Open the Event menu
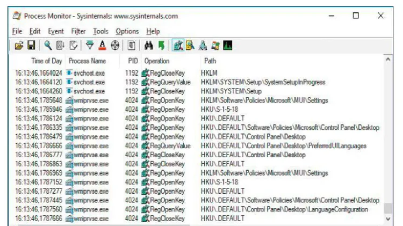Image resolution: width=403 pixels, height=226 pixels. click(x=56, y=31)
